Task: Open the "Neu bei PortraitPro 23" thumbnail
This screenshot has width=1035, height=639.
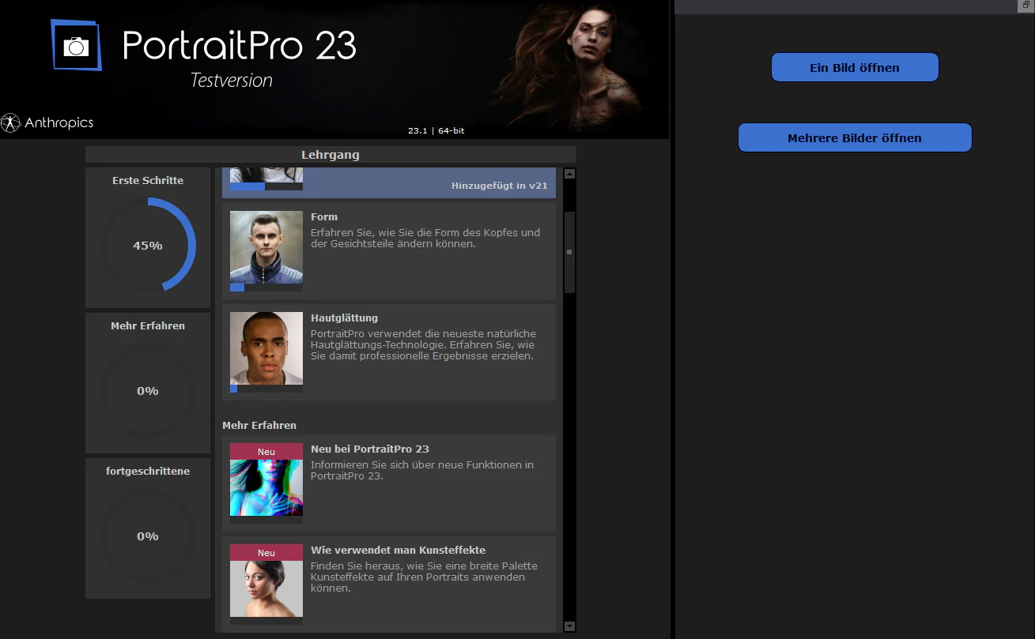Action: 266,479
